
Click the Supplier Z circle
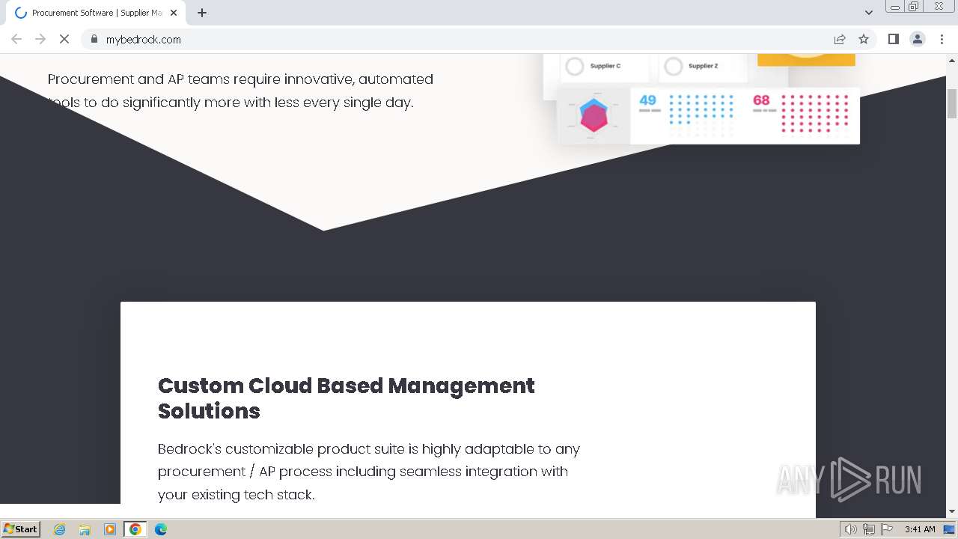coord(674,67)
